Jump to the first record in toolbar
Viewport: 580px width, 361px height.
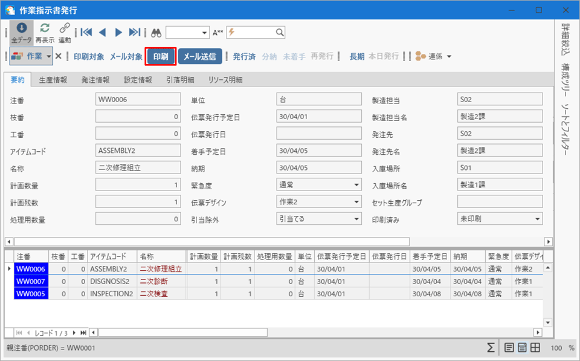(86, 32)
